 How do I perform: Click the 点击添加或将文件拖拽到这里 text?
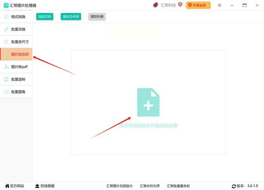[x=148, y=126]
